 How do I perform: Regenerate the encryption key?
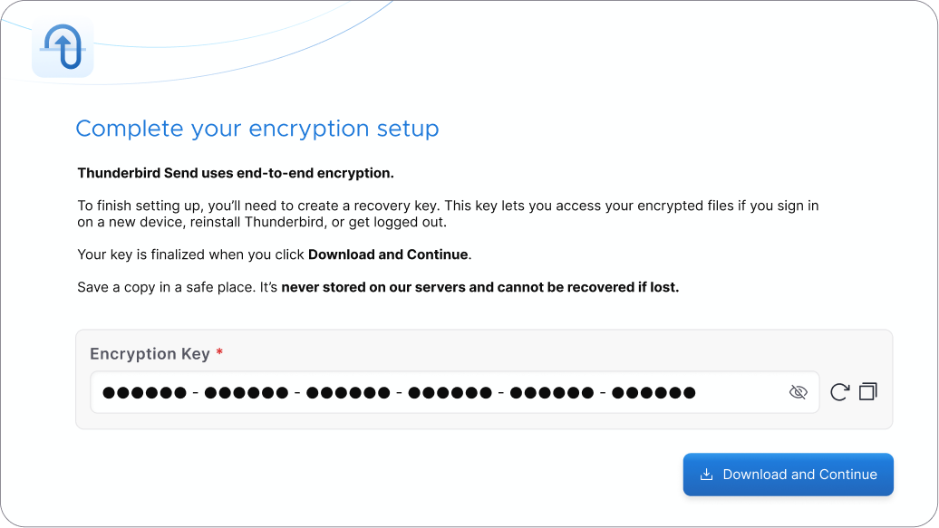point(840,392)
